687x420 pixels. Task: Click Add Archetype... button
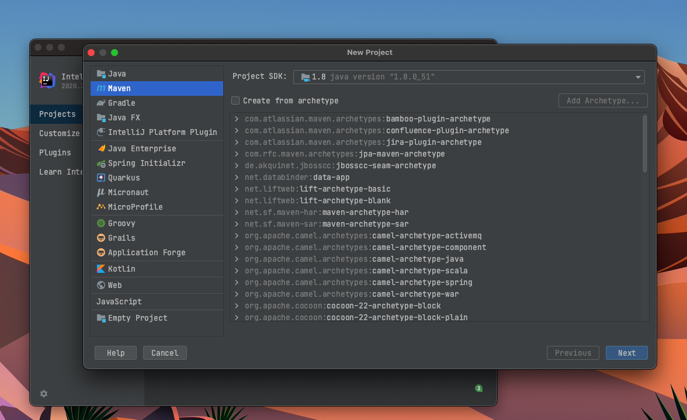point(603,100)
